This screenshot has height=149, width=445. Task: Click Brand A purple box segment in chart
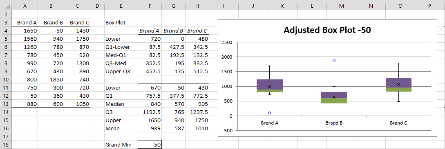(x=270, y=85)
